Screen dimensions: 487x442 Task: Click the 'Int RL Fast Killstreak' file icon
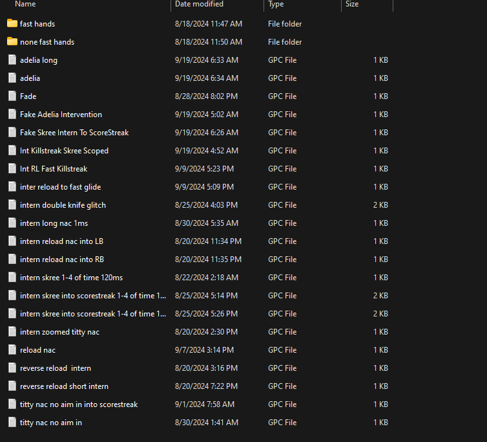point(12,168)
